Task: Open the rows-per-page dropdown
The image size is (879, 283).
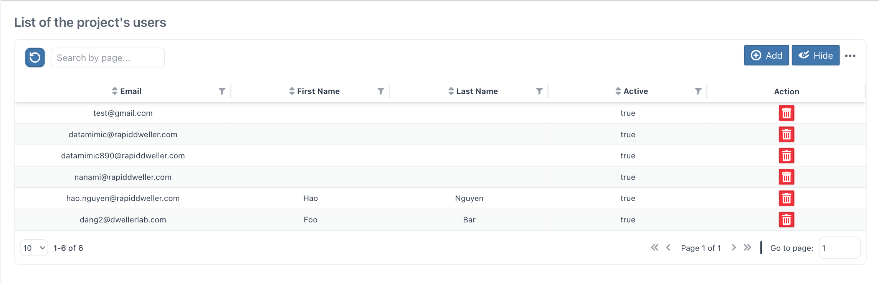Action: (34, 248)
